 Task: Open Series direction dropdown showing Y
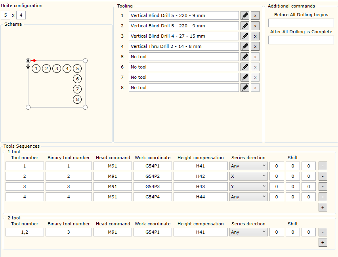248,187
